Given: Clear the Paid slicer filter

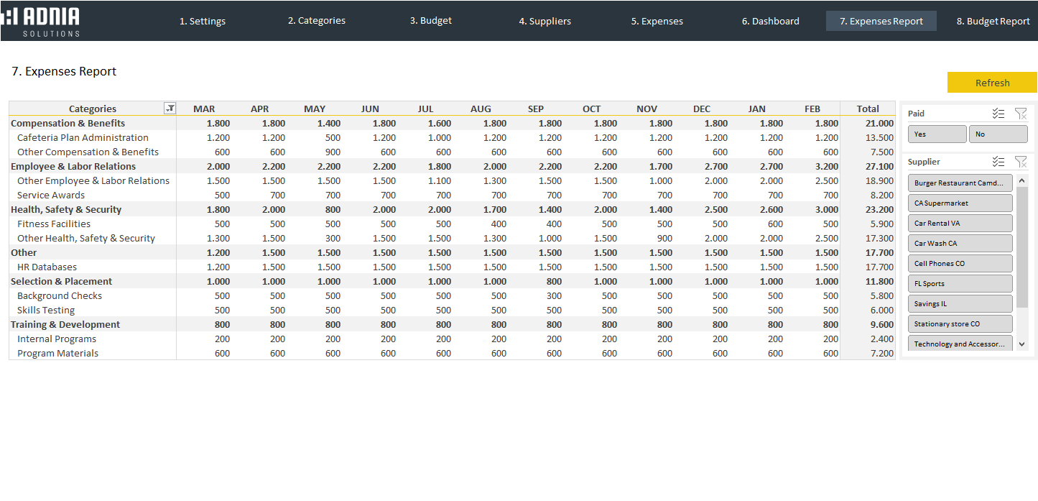Looking at the screenshot, I should 1020,114.
